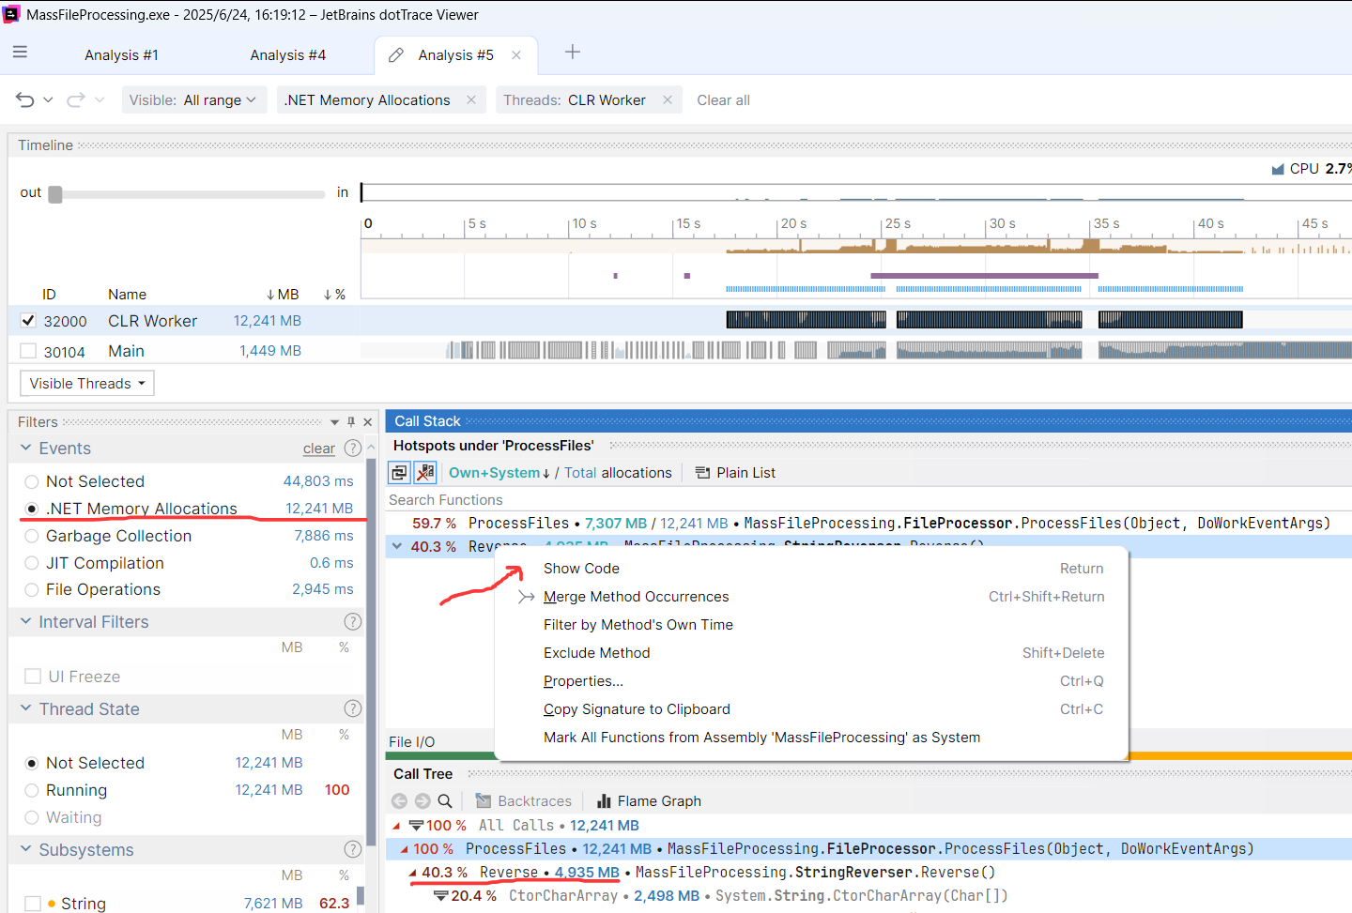This screenshot has height=913, width=1352.
Task: Remove the CLR Worker threads filter
Action: 668,99
